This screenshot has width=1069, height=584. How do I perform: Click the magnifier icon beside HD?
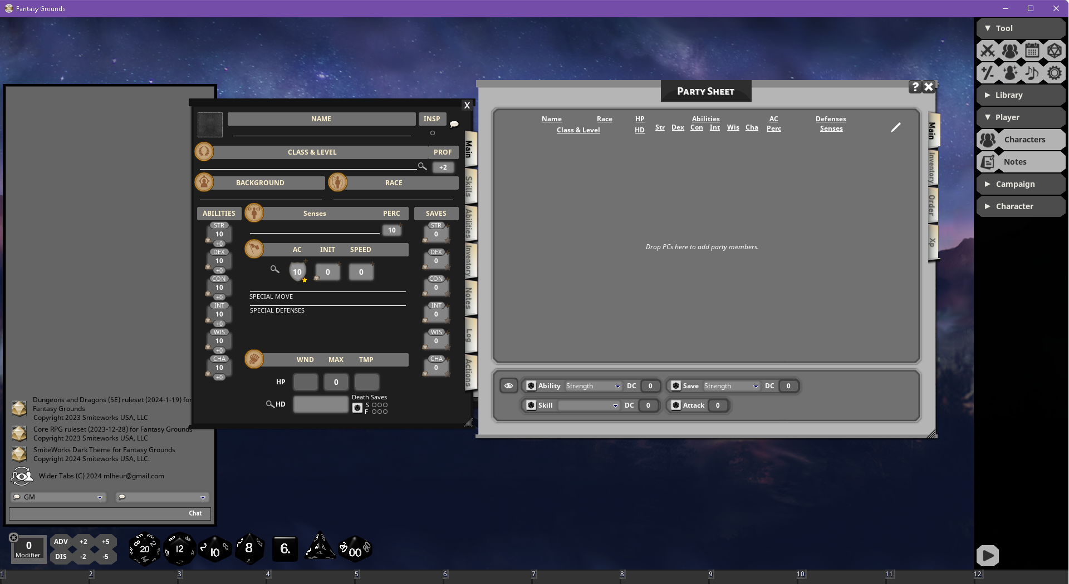pyautogui.click(x=269, y=404)
